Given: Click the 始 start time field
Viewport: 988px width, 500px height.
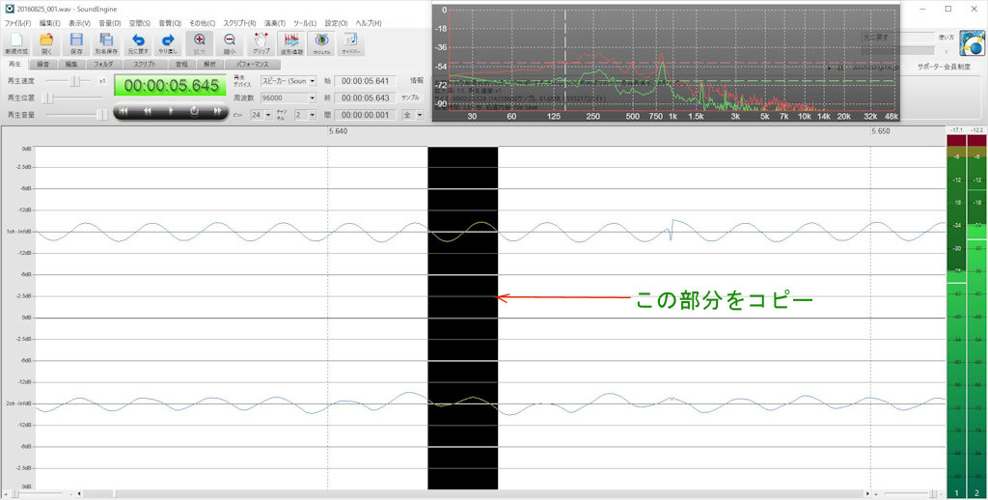Looking at the screenshot, I should (x=366, y=81).
